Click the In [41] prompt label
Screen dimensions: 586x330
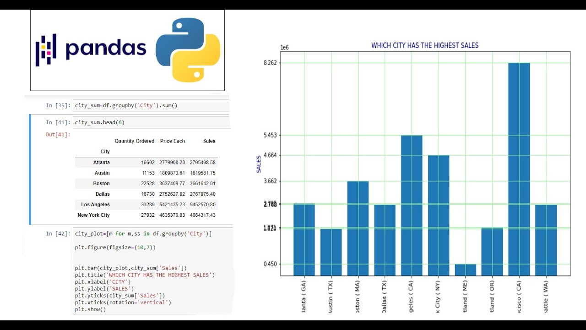point(58,122)
